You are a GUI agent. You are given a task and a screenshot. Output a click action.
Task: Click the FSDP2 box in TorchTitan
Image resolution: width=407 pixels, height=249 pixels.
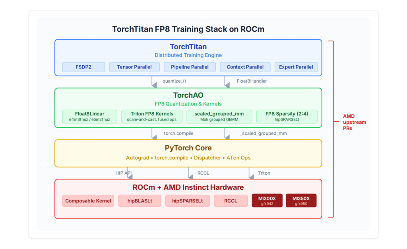point(83,67)
